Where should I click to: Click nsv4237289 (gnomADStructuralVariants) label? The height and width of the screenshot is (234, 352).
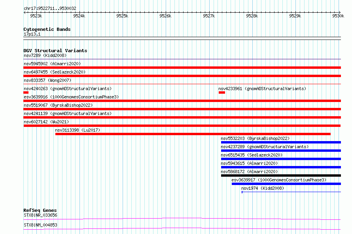tap(265, 147)
